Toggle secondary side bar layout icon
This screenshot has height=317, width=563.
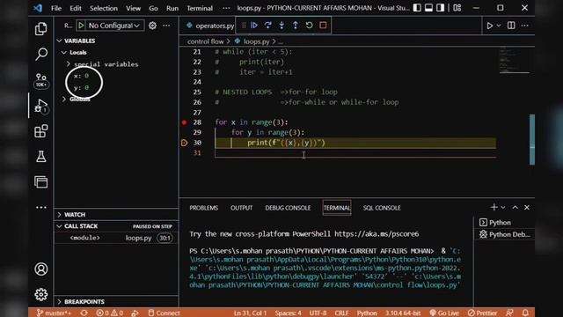point(441,8)
